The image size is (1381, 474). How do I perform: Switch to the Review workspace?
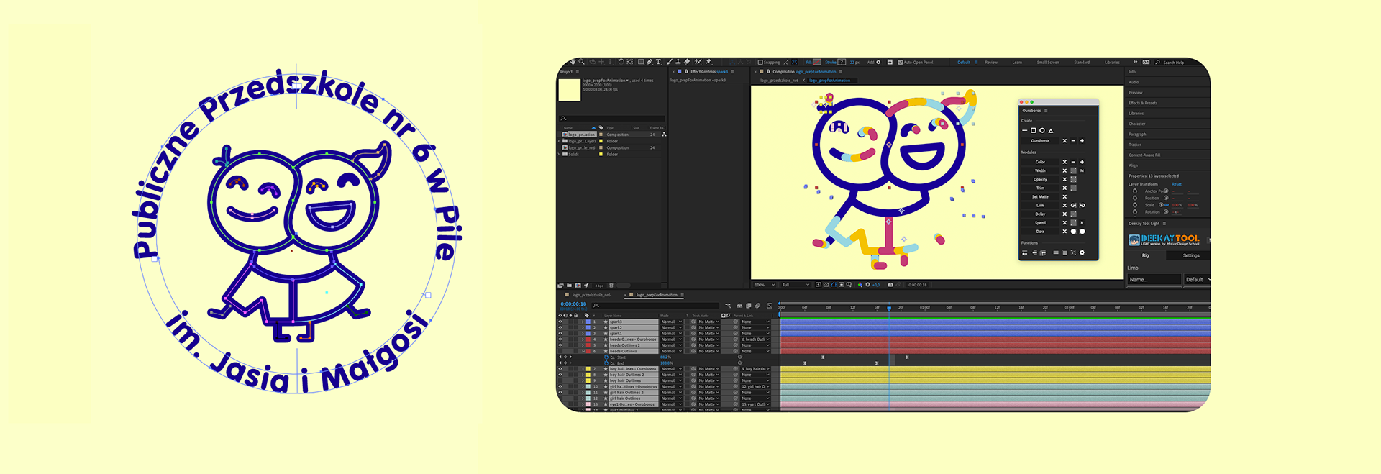coord(991,63)
